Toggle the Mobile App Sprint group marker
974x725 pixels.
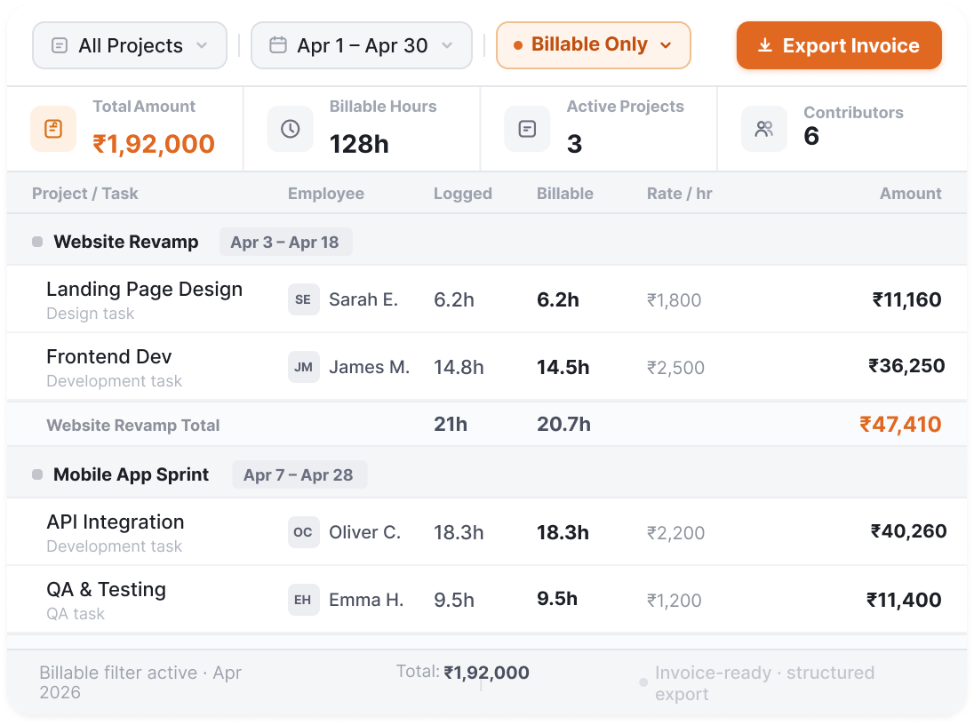coord(37,474)
